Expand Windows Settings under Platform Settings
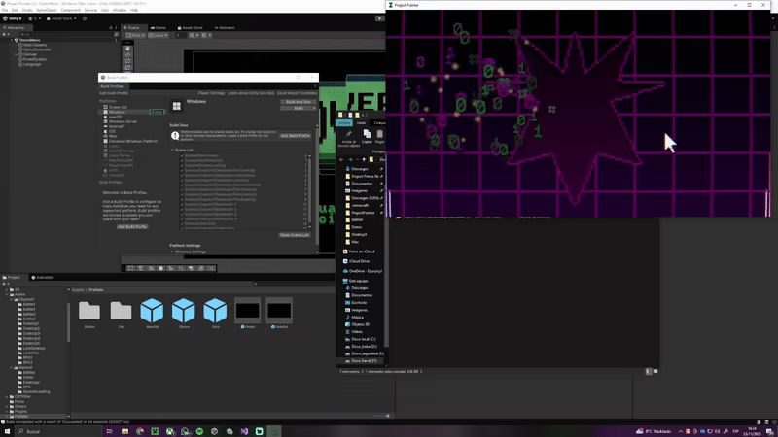This screenshot has width=778, height=437. click(x=172, y=252)
